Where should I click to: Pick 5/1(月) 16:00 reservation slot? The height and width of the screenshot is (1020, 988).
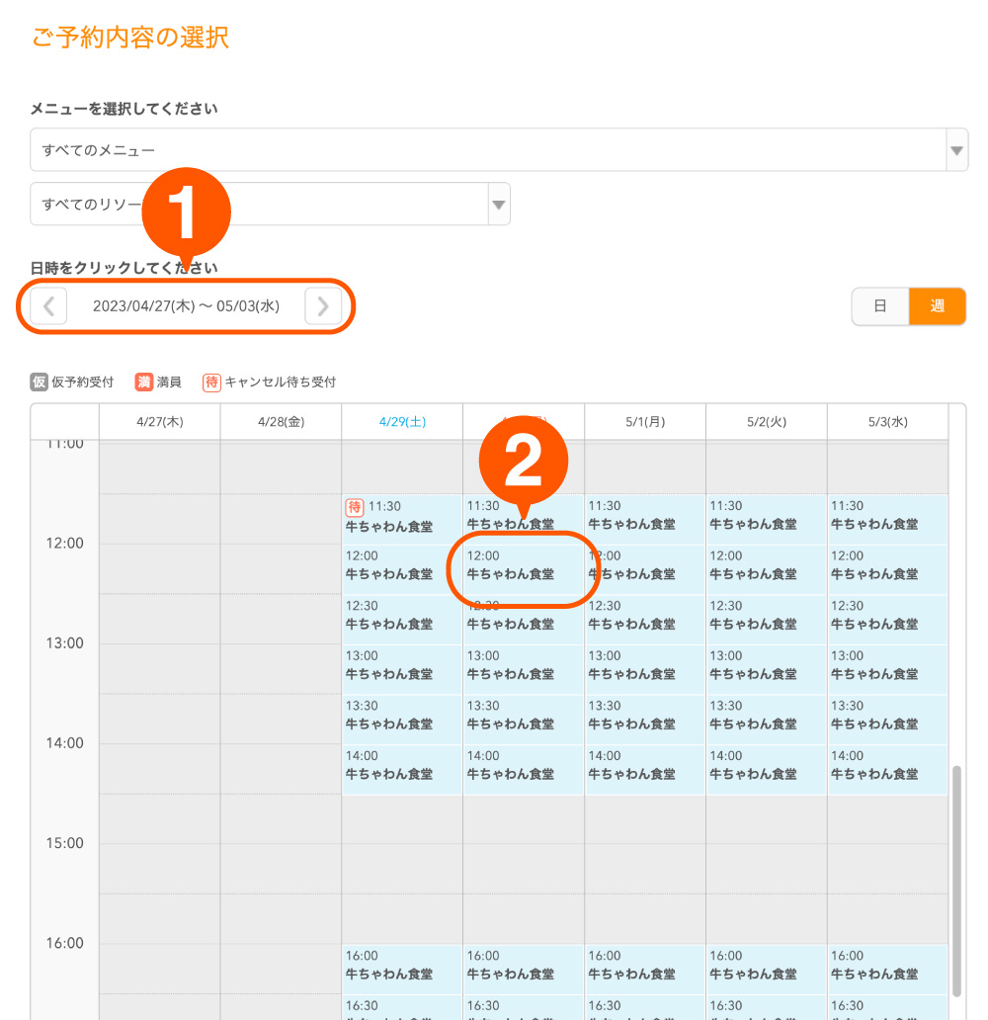coord(644,966)
